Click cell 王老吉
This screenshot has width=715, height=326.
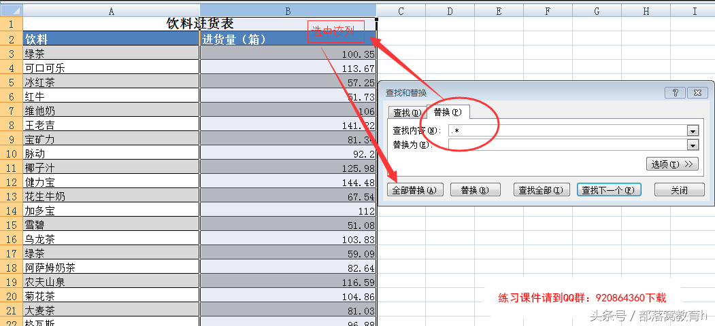click(x=112, y=125)
